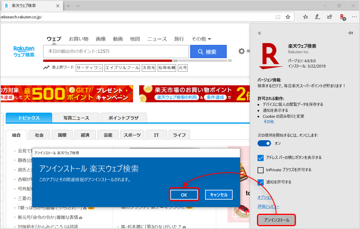The width and height of the screenshot is (360, 229).
Task: Click OK in the uninstall dialog
Action: [184, 195]
